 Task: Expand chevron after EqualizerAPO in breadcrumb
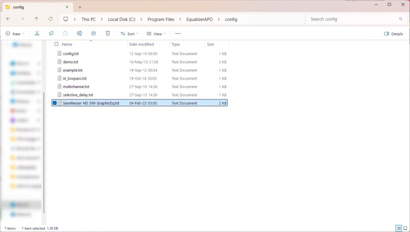pyautogui.click(x=219, y=19)
